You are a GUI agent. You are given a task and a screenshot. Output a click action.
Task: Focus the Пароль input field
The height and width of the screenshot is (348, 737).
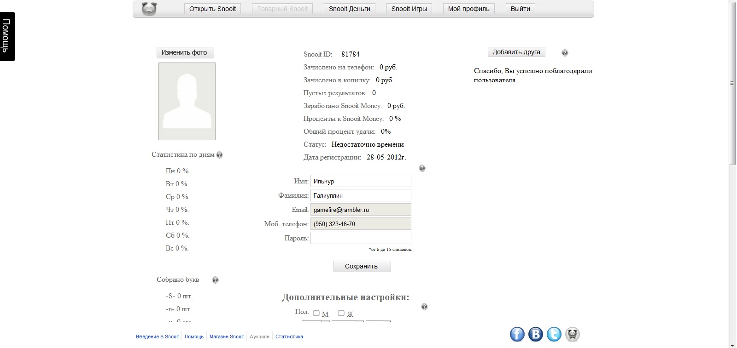tap(361, 238)
